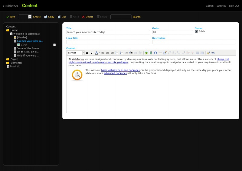The width and height of the screenshot is (242, 171).
Task: Click the Save button
Action: pos(11,17)
